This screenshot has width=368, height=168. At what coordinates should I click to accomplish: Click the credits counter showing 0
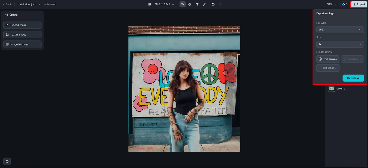click(x=345, y=4)
